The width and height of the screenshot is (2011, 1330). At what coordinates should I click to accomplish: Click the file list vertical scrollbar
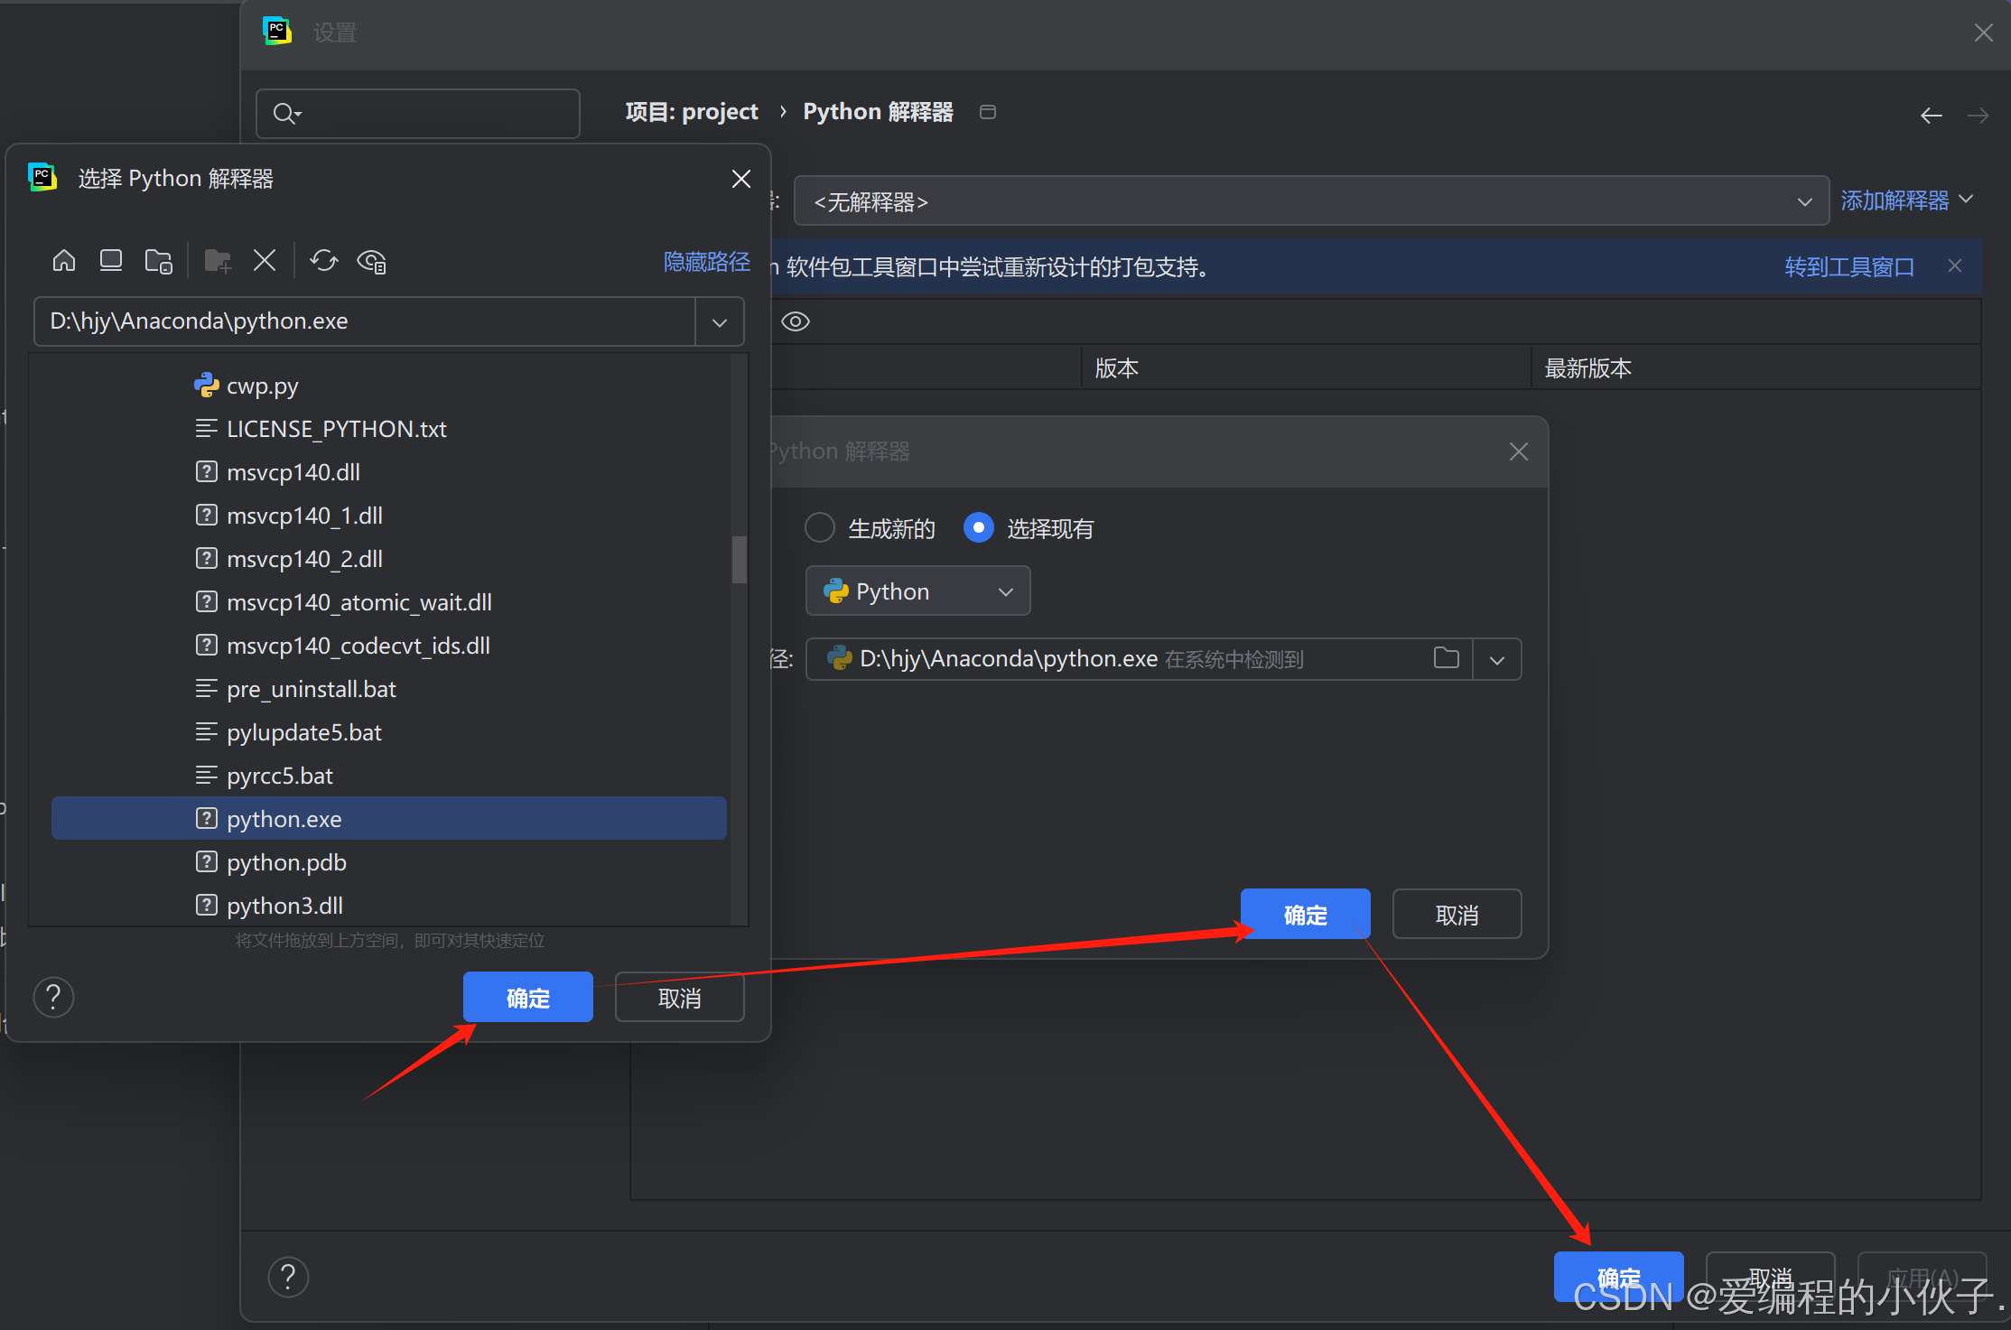coord(740,560)
